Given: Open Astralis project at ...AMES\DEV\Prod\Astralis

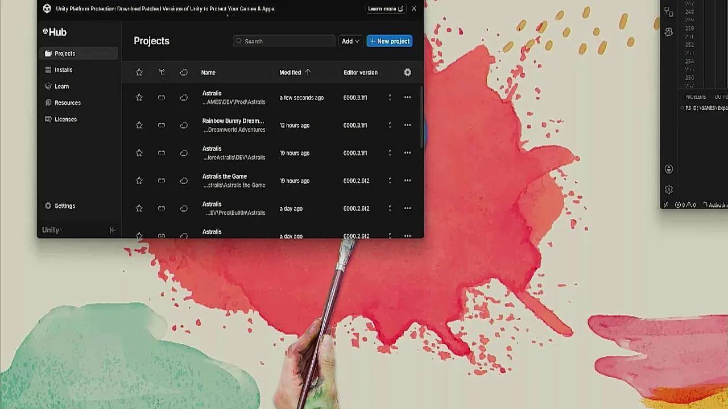Looking at the screenshot, I should click(x=234, y=98).
